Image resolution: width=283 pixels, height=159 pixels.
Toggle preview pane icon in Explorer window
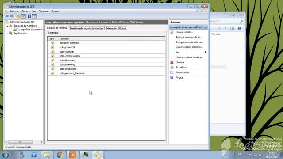(x=232, y=28)
